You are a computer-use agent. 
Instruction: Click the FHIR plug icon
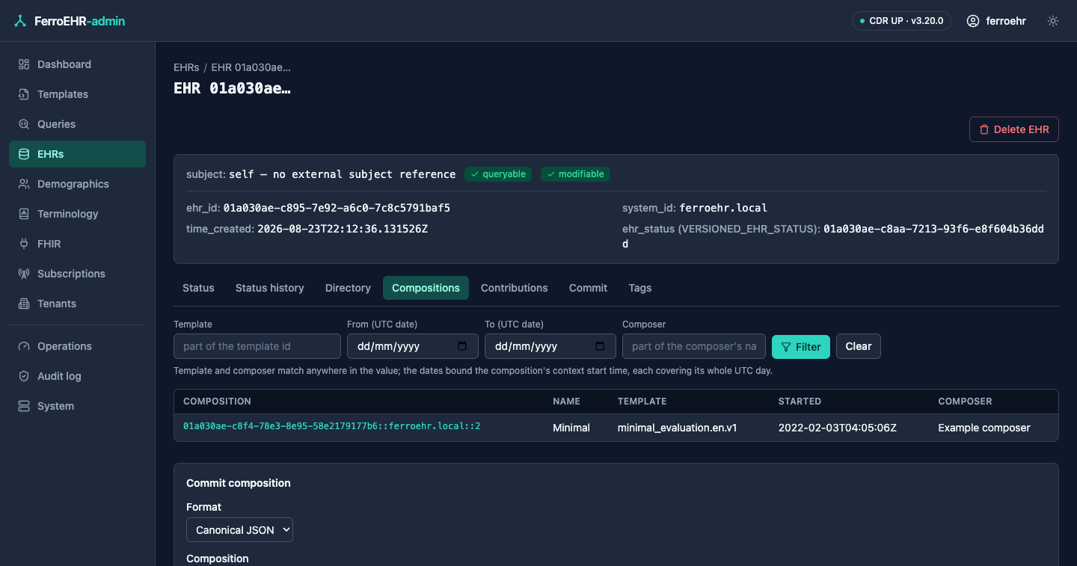24,244
